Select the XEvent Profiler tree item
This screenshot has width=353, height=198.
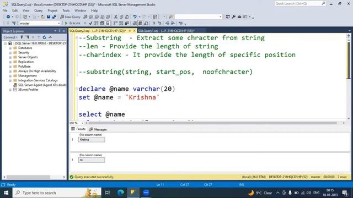click(28, 90)
